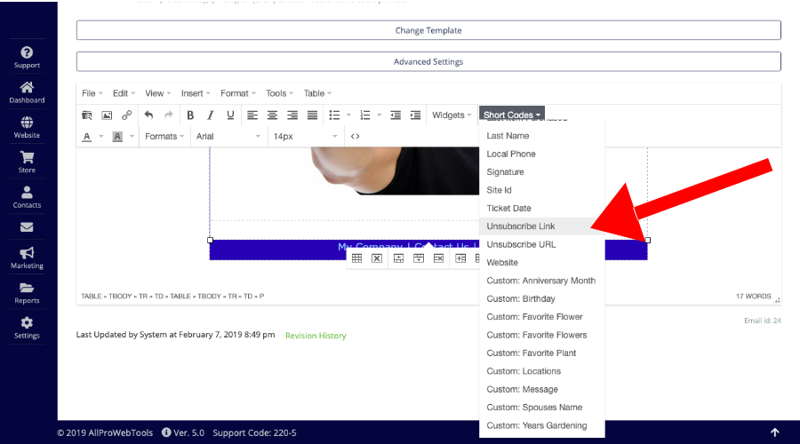Image resolution: width=800 pixels, height=444 pixels.
Task: Select Unsubscribe Link short code
Action: 521,226
